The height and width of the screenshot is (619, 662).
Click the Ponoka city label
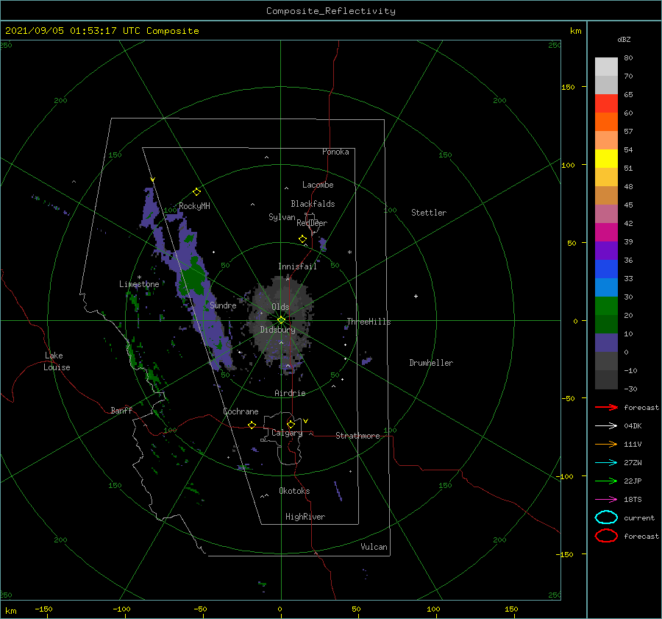point(335,152)
